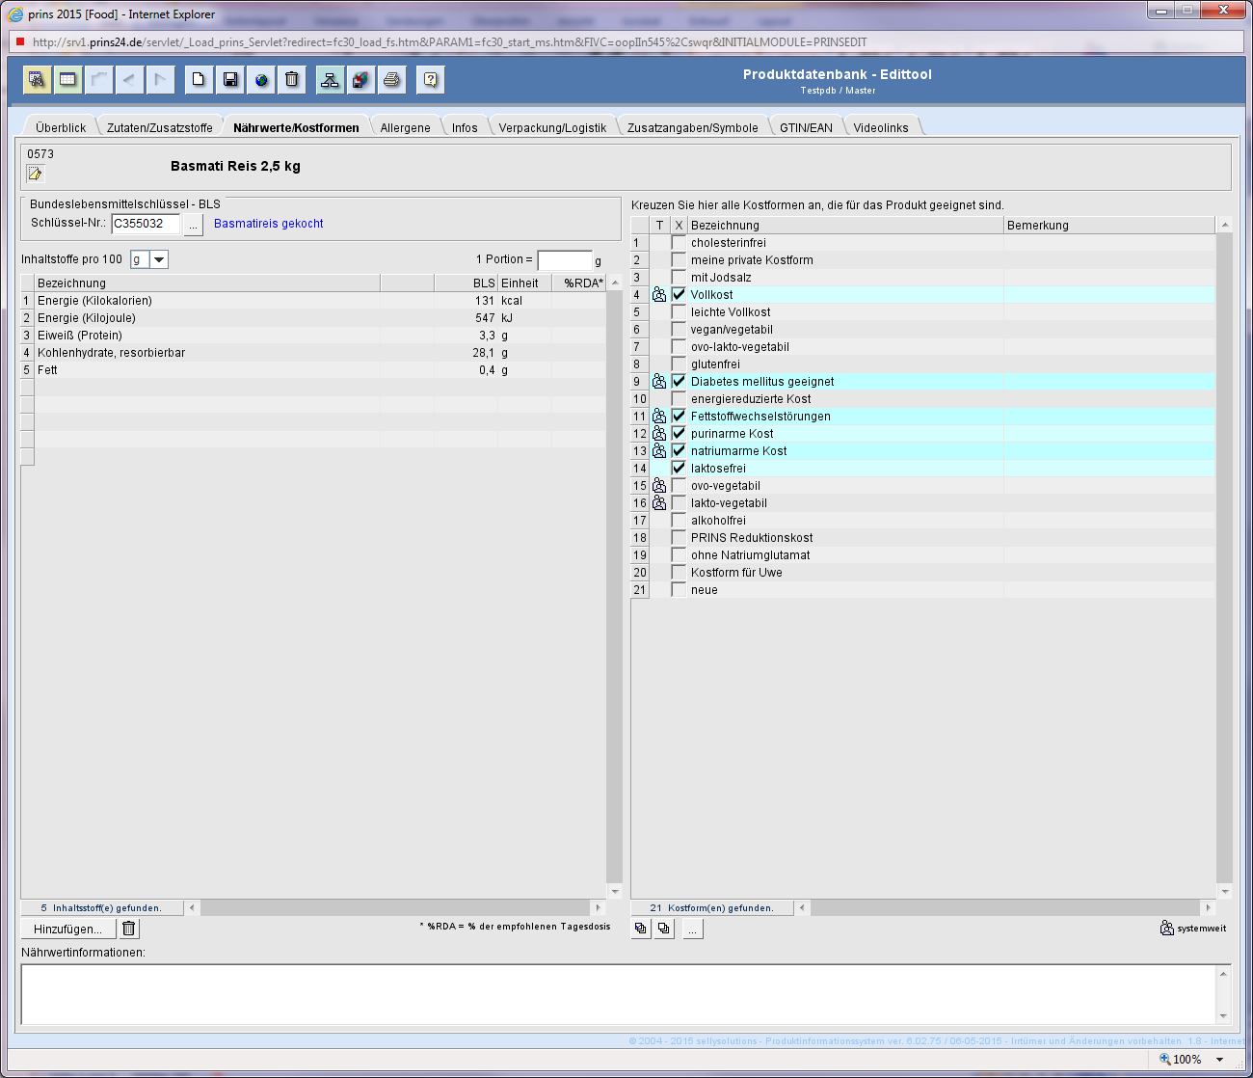Click the Hinzufügen... button
The image size is (1253, 1078).
tap(67, 929)
